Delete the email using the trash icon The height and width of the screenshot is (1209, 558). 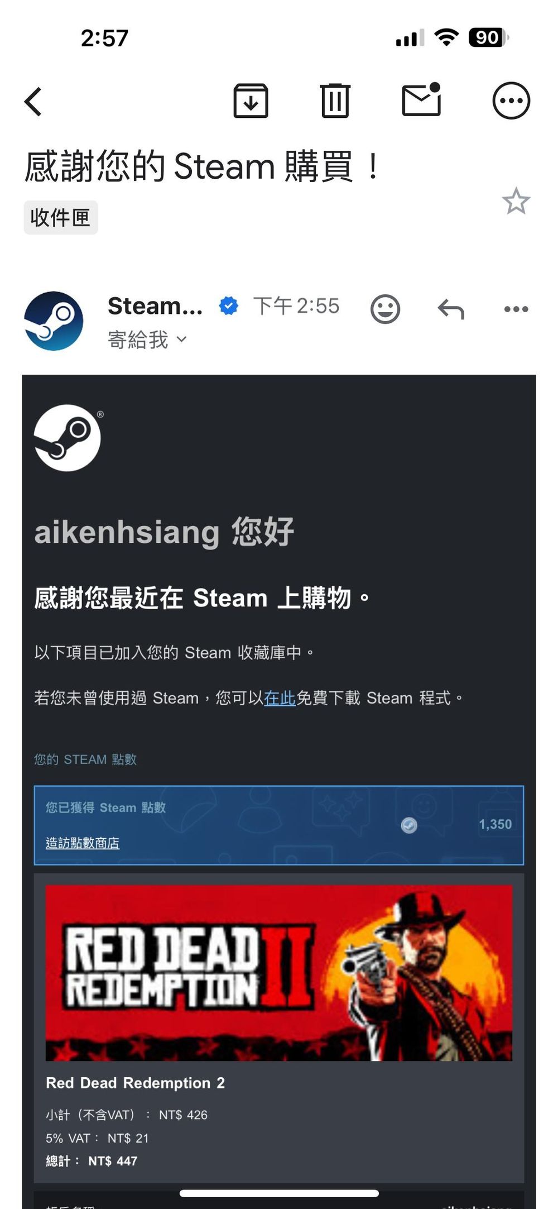coord(335,101)
